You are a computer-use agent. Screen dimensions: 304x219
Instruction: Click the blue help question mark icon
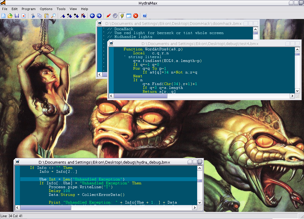(145, 16)
